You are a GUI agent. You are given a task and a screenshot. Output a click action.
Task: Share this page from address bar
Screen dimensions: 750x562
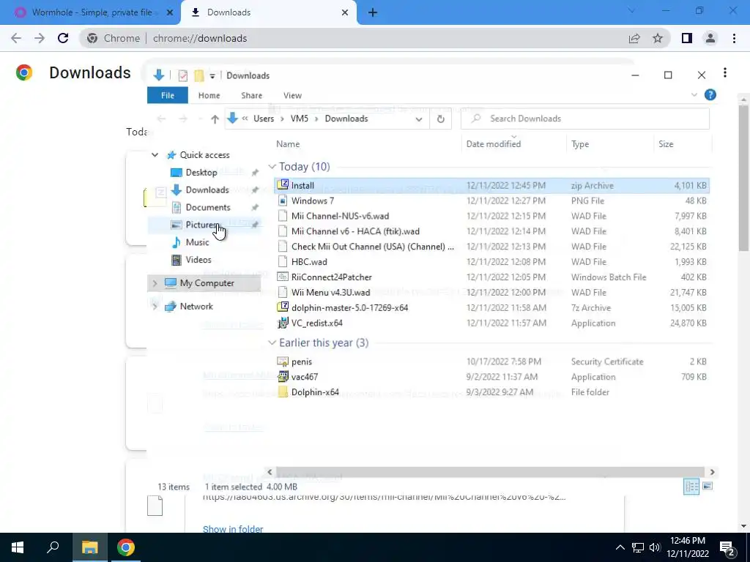[634, 38]
